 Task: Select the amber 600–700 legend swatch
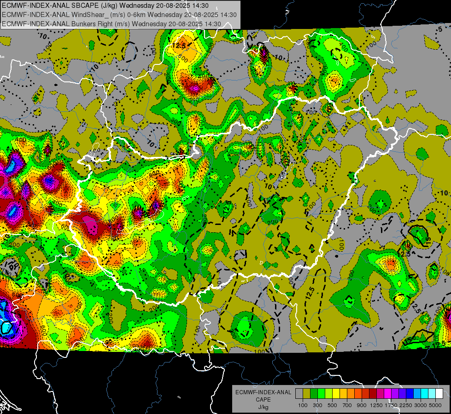(x=343, y=394)
